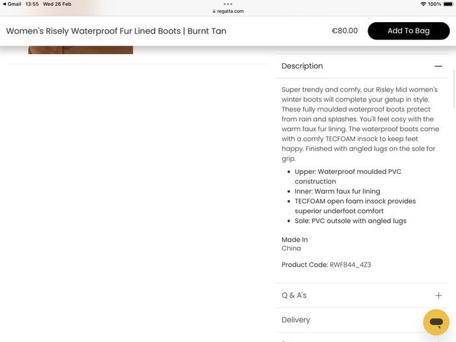The height and width of the screenshot is (342, 456).
Task: Click the regatta.com address bar
Action: pyautogui.click(x=228, y=11)
